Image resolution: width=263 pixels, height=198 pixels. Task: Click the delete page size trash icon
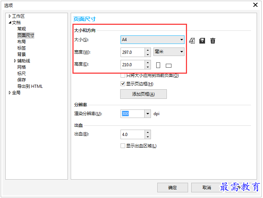click(x=213, y=41)
